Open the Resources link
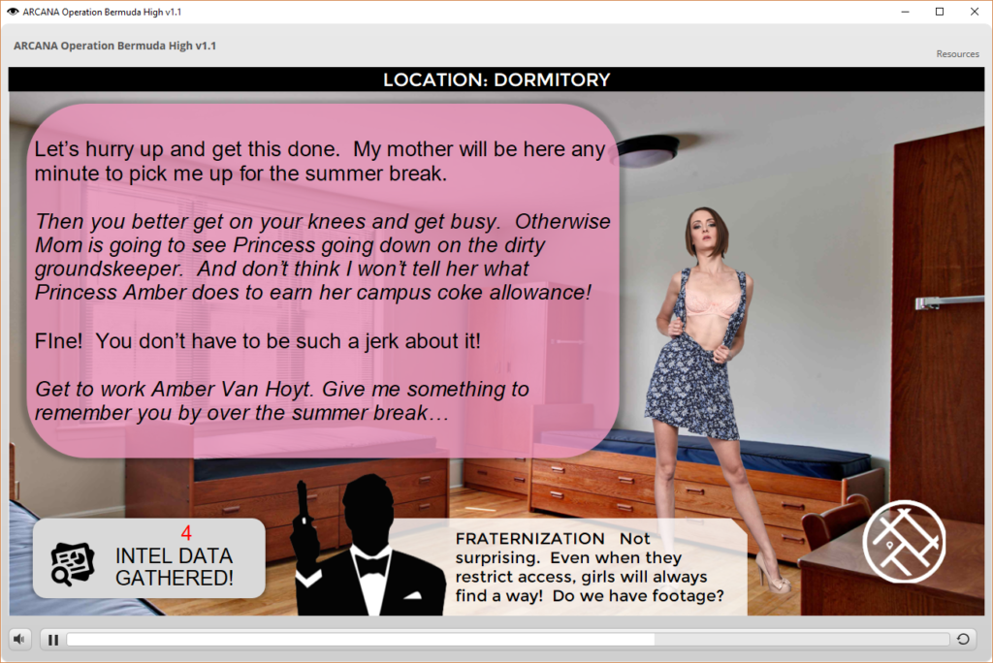Screen dimensions: 993x663 click(x=957, y=54)
